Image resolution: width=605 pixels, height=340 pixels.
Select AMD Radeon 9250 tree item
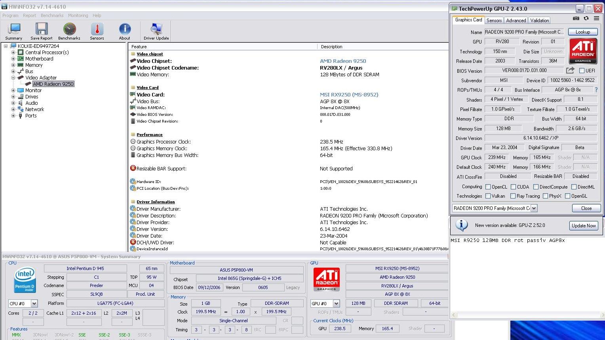(x=53, y=84)
